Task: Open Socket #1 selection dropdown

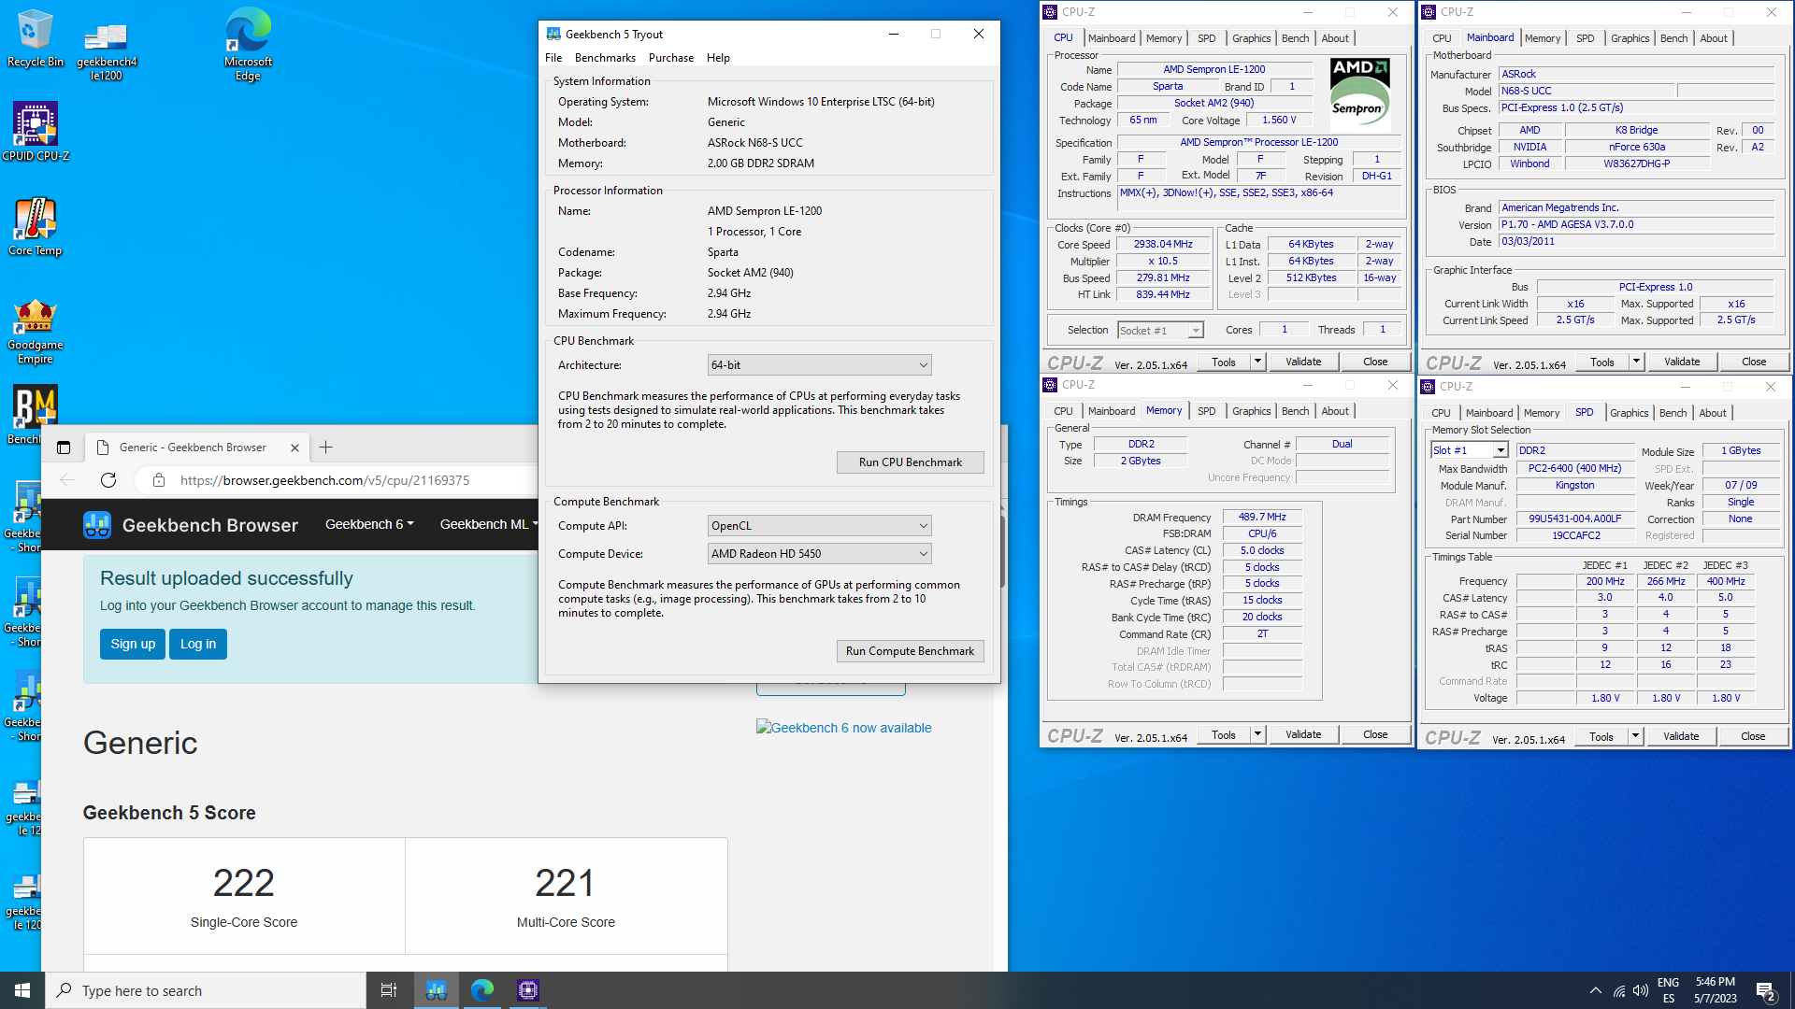Action: (x=1160, y=331)
